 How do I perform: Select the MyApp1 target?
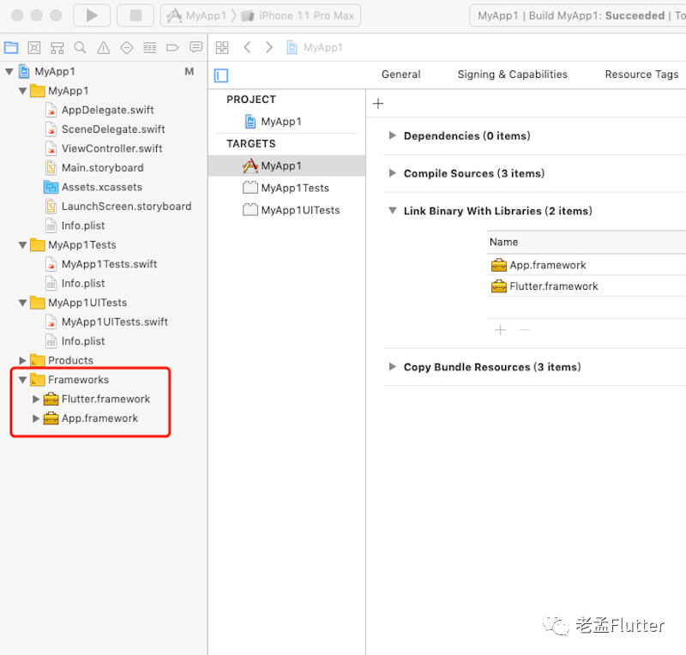coord(286,165)
